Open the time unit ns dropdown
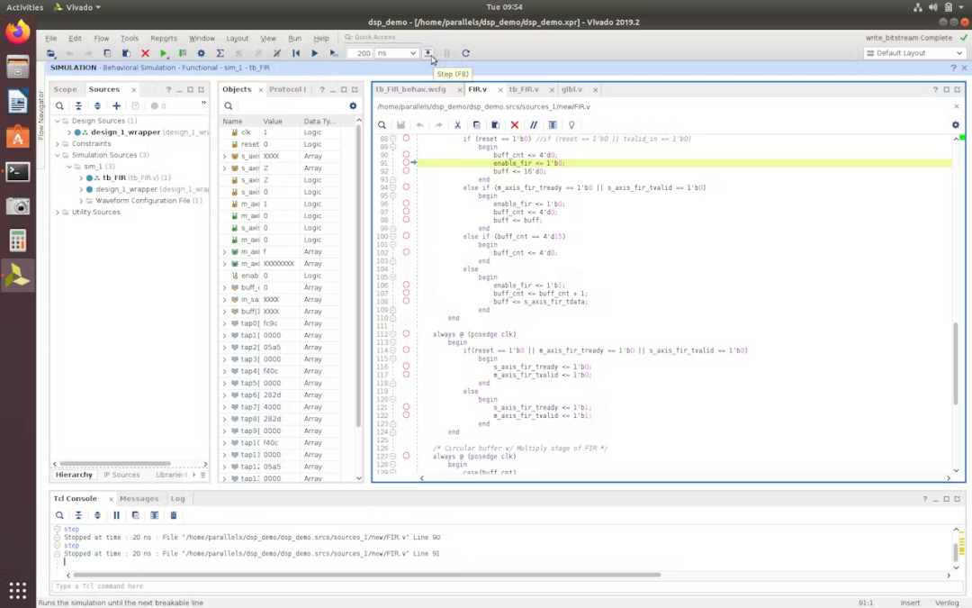 [396, 53]
